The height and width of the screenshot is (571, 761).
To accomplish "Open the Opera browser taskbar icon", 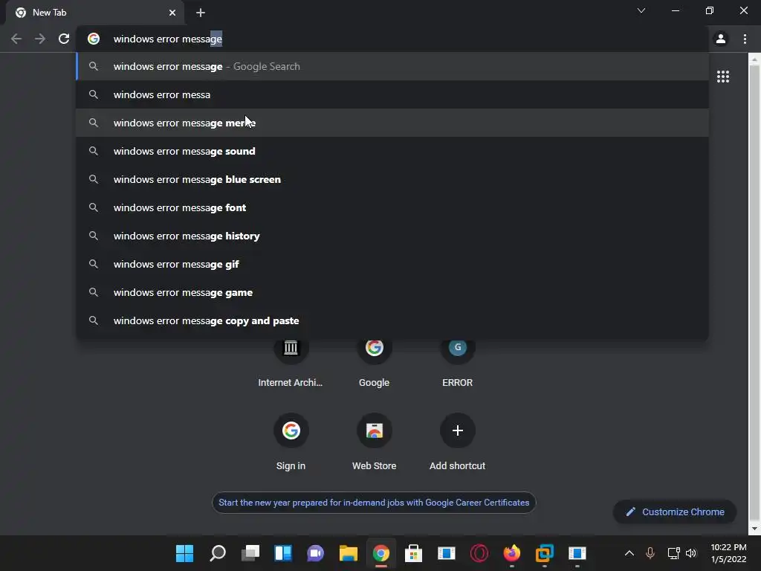I will [479, 553].
